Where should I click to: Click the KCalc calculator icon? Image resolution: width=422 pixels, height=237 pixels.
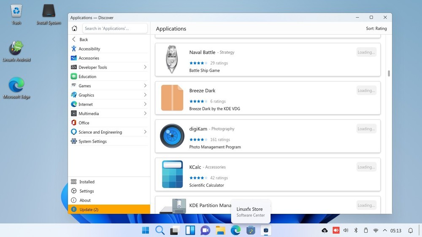click(x=172, y=174)
